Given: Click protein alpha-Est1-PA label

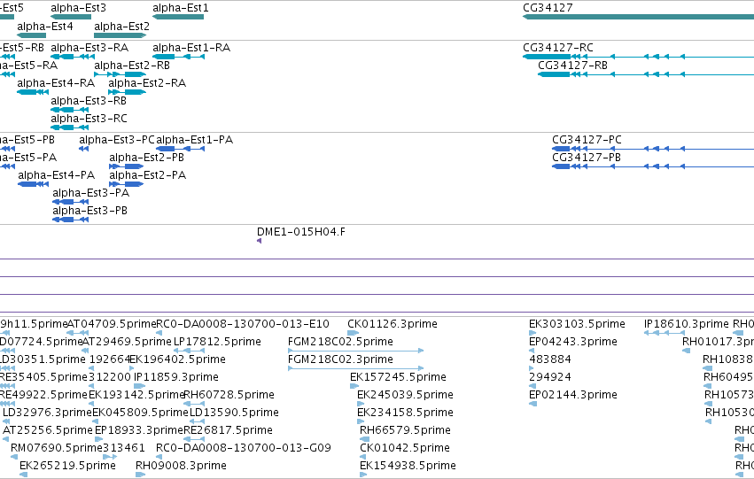Looking at the screenshot, I should [195, 140].
